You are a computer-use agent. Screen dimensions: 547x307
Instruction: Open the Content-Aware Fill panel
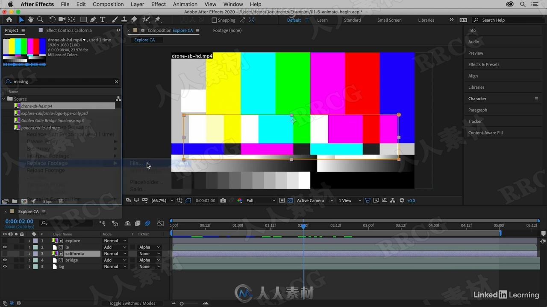click(485, 133)
